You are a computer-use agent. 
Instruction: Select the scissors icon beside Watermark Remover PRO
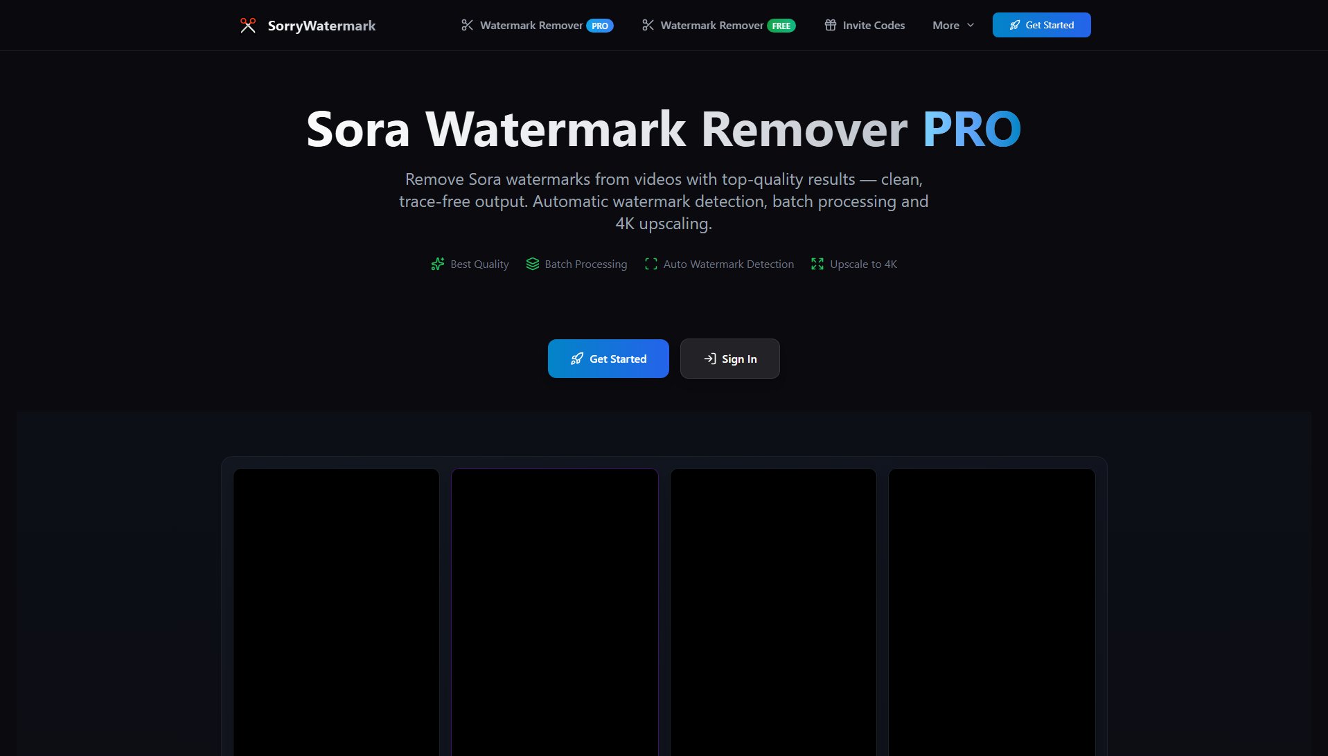click(468, 25)
